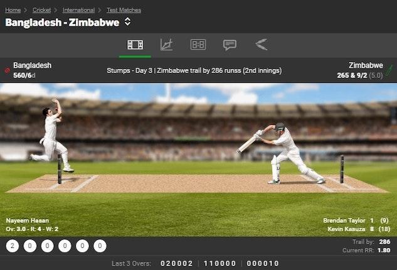Expand the match selector next to Bangladesh - Zimbabwe
Viewport: 397px width, 270px height.
pos(127,22)
